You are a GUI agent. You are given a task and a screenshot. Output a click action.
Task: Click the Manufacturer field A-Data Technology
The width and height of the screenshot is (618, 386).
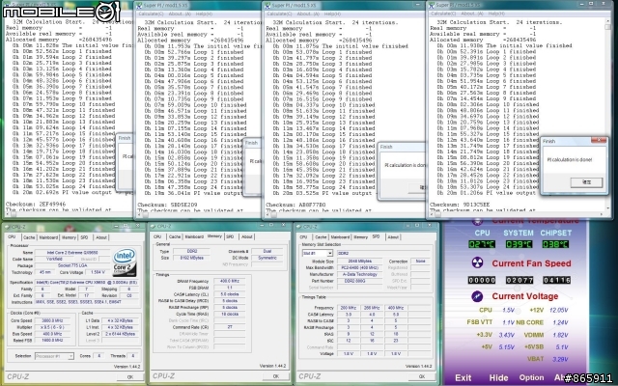[359, 274]
